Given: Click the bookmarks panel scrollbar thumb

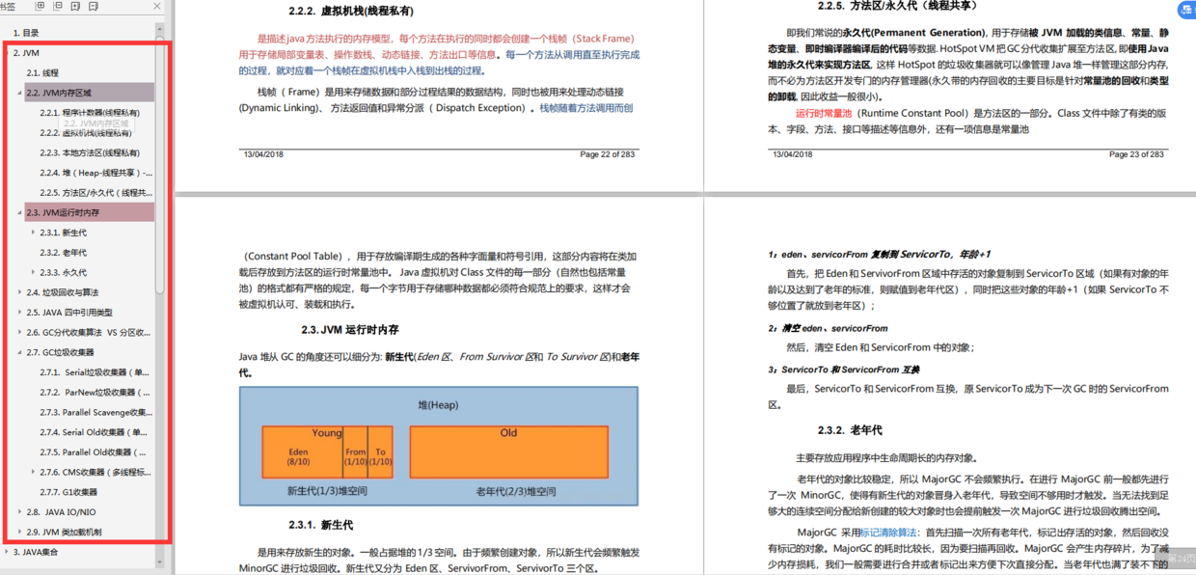Looking at the screenshot, I should (x=160, y=164).
